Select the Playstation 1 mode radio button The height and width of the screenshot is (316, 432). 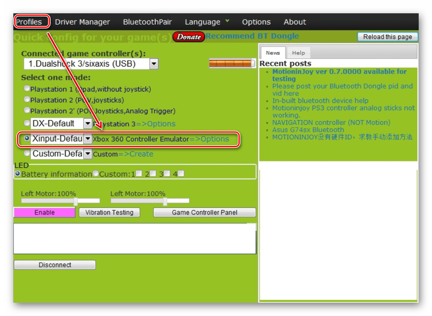[27, 89]
